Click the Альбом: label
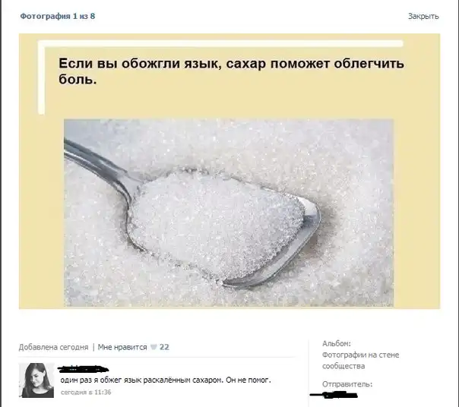Viewport: 459px width, 407px height. pyautogui.click(x=337, y=343)
